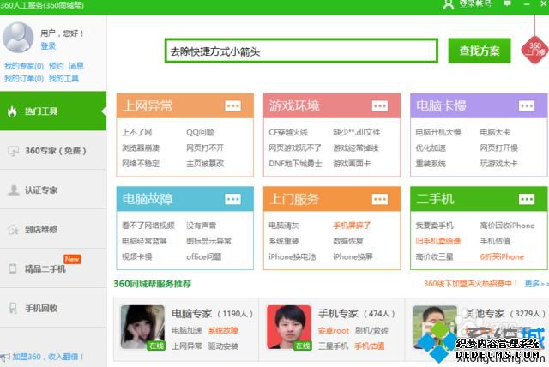Viewport: 549px width, 367px height.
Task: Click the computer expert photo thumbnail
Action: coord(142,327)
